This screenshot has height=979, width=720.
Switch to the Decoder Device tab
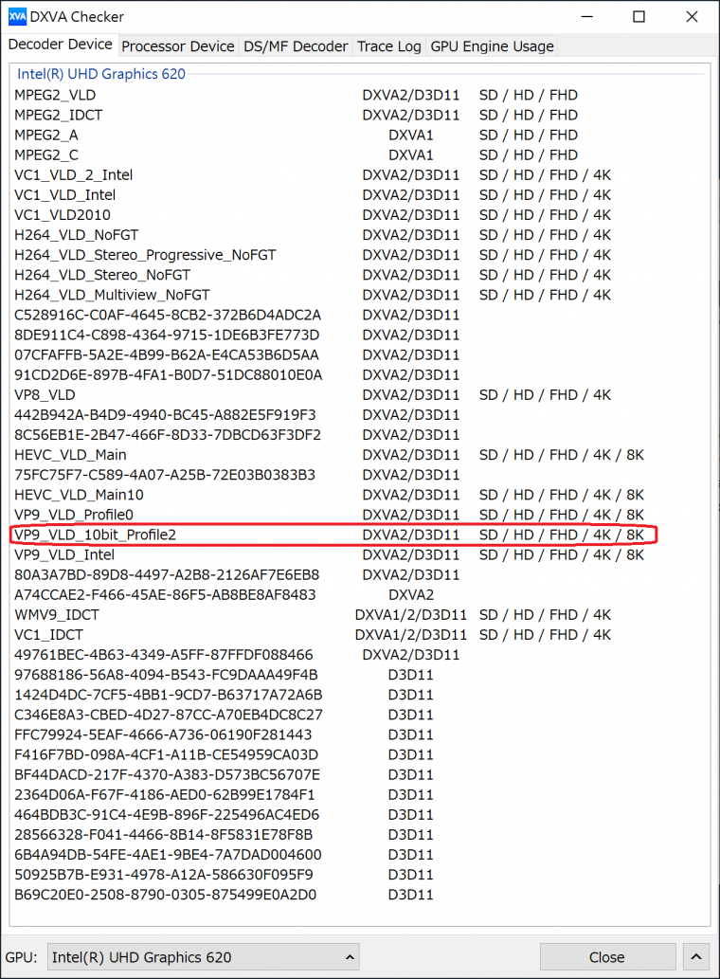60,45
